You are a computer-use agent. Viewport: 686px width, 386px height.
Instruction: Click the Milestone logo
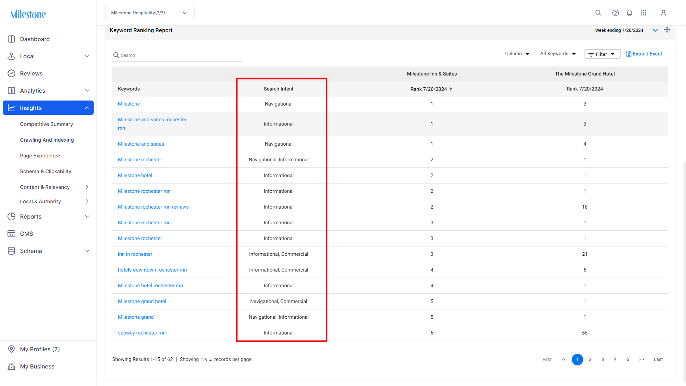pos(28,14)
